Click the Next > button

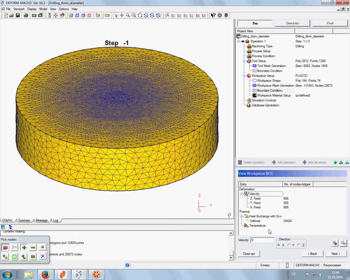pos(335,254)
